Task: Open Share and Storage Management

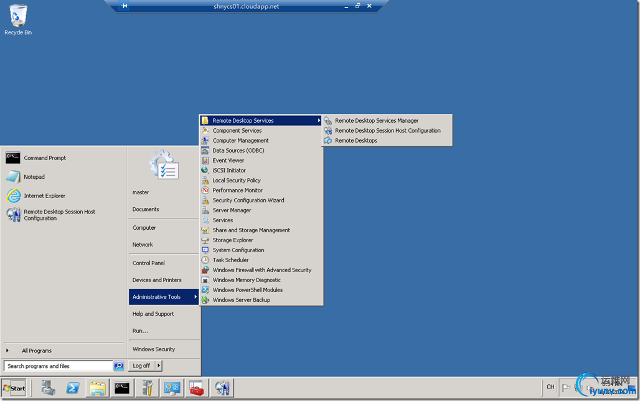Action: click(x=261, y=230)
